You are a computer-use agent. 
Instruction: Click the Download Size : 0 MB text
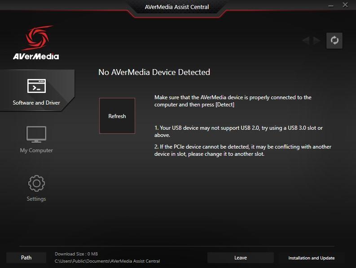click(76, 254)
